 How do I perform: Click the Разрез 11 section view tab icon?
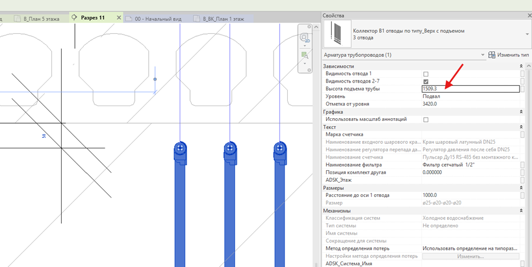click(x=75, y=18)
